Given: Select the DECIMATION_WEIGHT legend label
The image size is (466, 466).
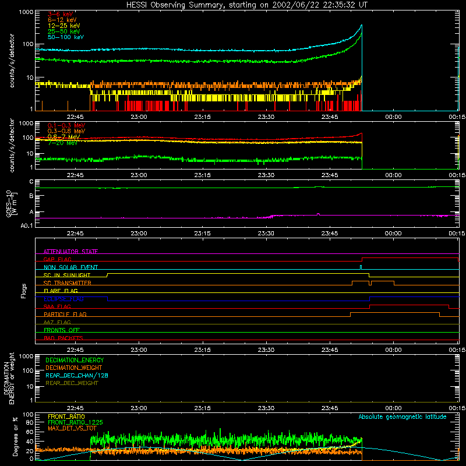Looking at the screenshot, I should [x=74, y=368].
